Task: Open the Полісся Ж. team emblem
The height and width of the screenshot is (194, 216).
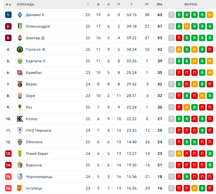Action: (x=20, y=49)
